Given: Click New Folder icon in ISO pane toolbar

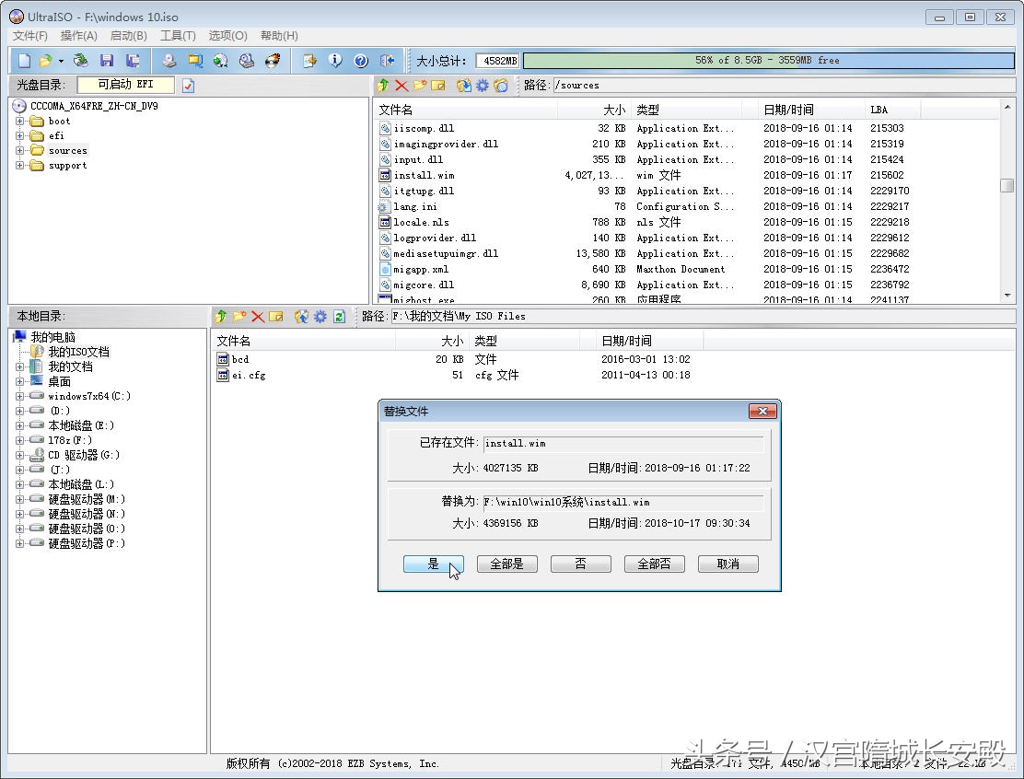Looking at the screenshot, I should (x=420, y=86).
